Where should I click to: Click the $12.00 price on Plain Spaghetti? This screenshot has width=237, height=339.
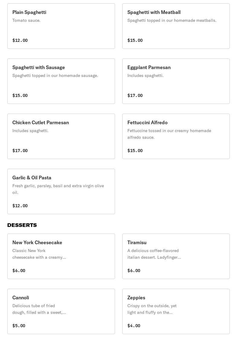point(20,40)
